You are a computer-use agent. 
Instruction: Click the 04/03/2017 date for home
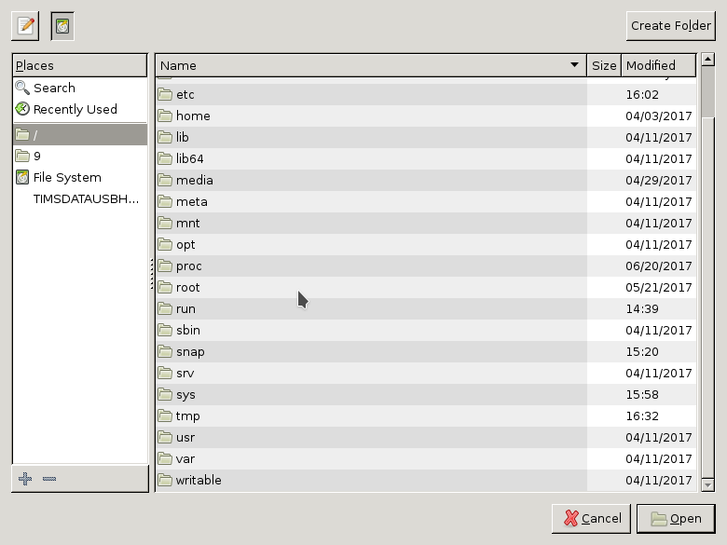658,116
